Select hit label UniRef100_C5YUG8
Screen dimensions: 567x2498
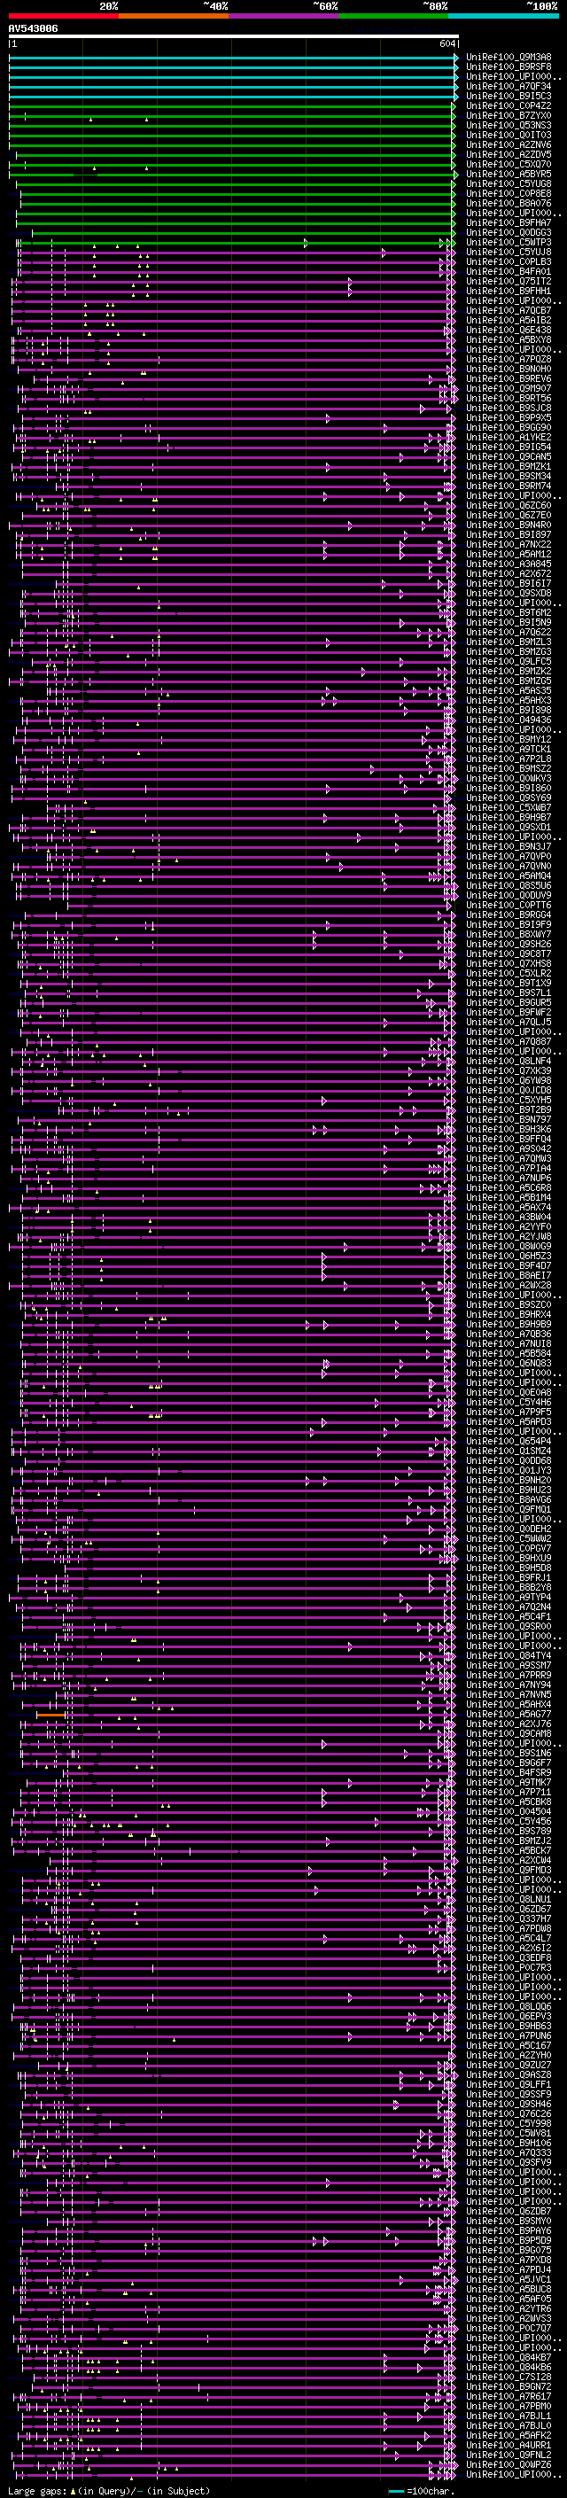click(x=509, y=183)
